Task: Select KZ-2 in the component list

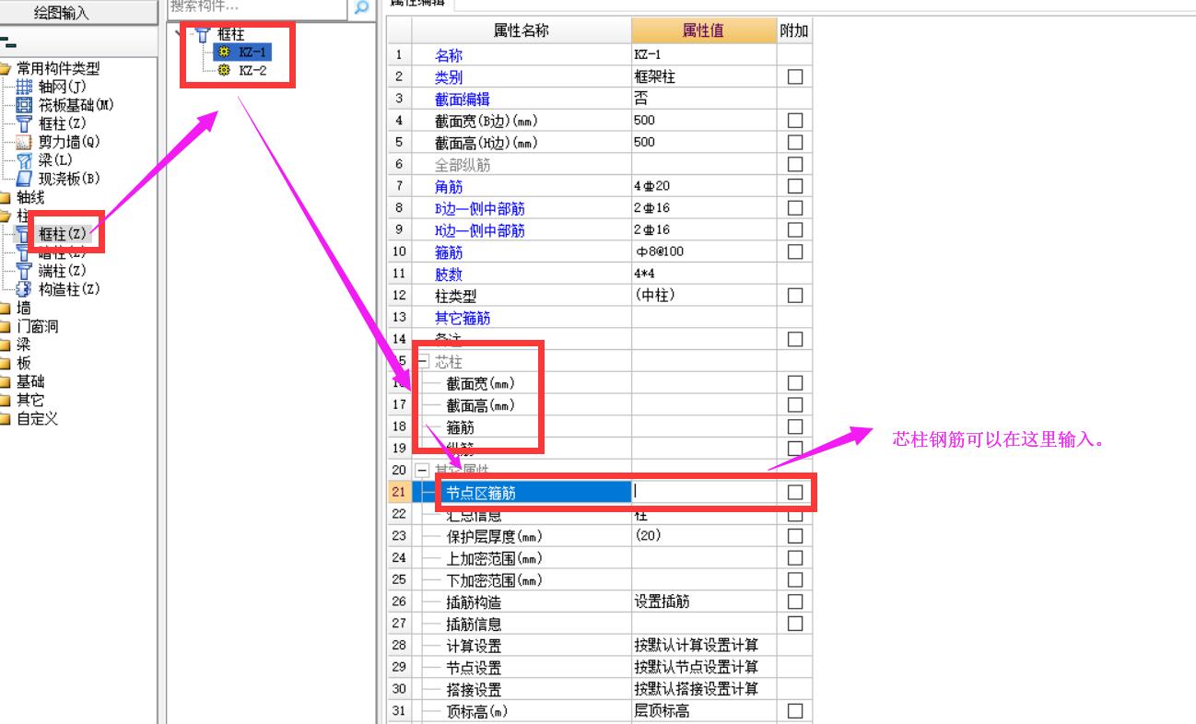Action: pyautogui.click(x=252, y=70)
